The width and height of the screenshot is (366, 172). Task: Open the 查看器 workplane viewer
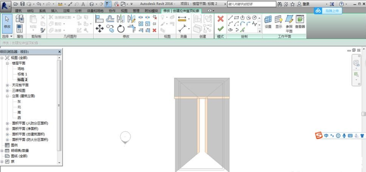click(x=300, y=22)
